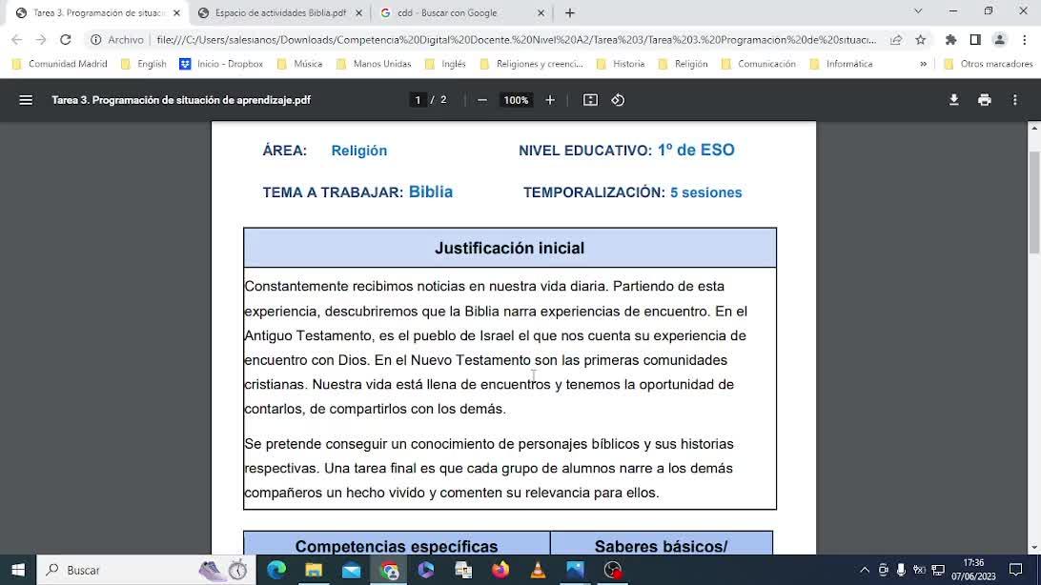Screen dimensions: 1041x585
Task: Open a new browser tab
Action: (570, 12)
